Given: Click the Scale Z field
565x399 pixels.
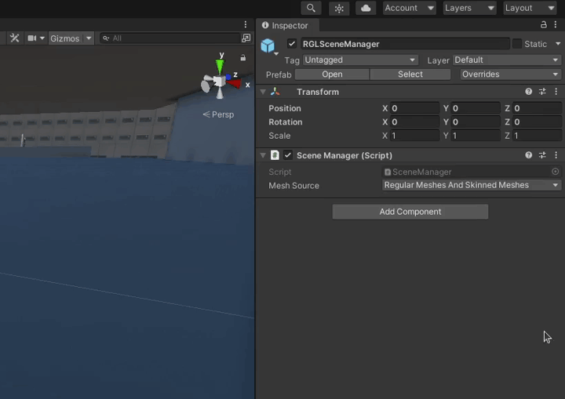Looking at the screenshot, I should click(x=537, y=136).
